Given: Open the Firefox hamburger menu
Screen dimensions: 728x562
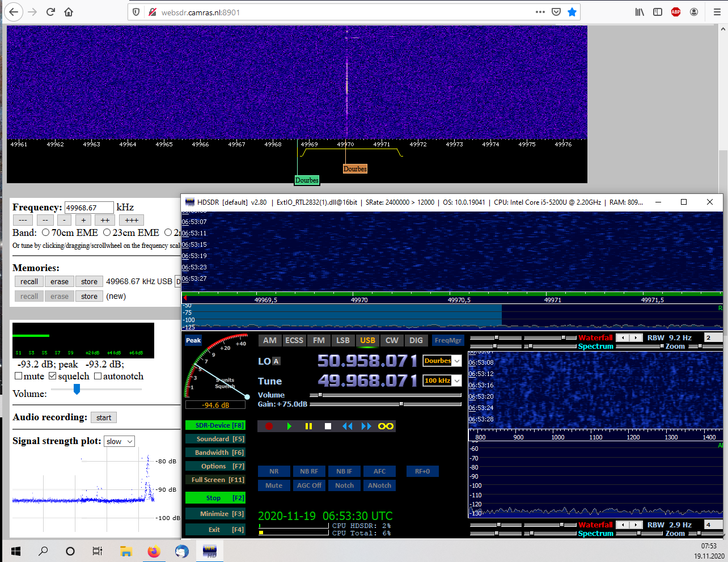Looking at the screenshot, I should click(717, 12).
